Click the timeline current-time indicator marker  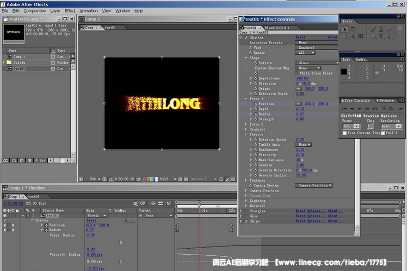pyautogui.click(x=199, y=205)
